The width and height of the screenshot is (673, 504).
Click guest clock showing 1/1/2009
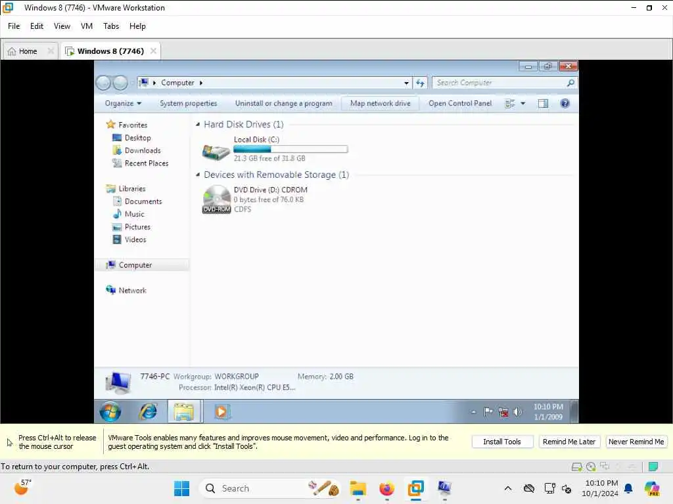click(x=548, y=412)
